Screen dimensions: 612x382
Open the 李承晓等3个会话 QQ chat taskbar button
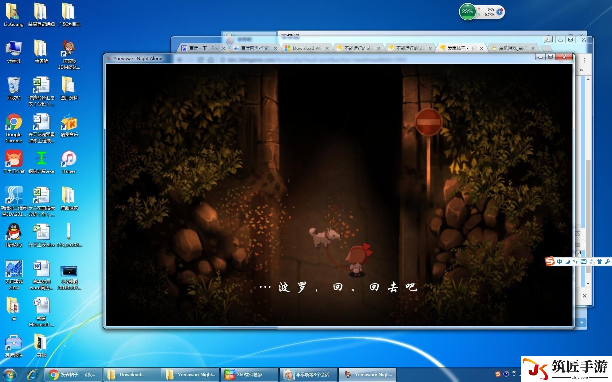click(x=308, y=374)
